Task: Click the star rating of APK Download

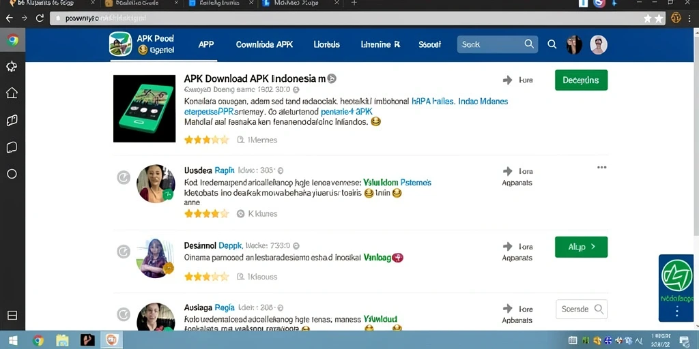Action: click(206, 140)
